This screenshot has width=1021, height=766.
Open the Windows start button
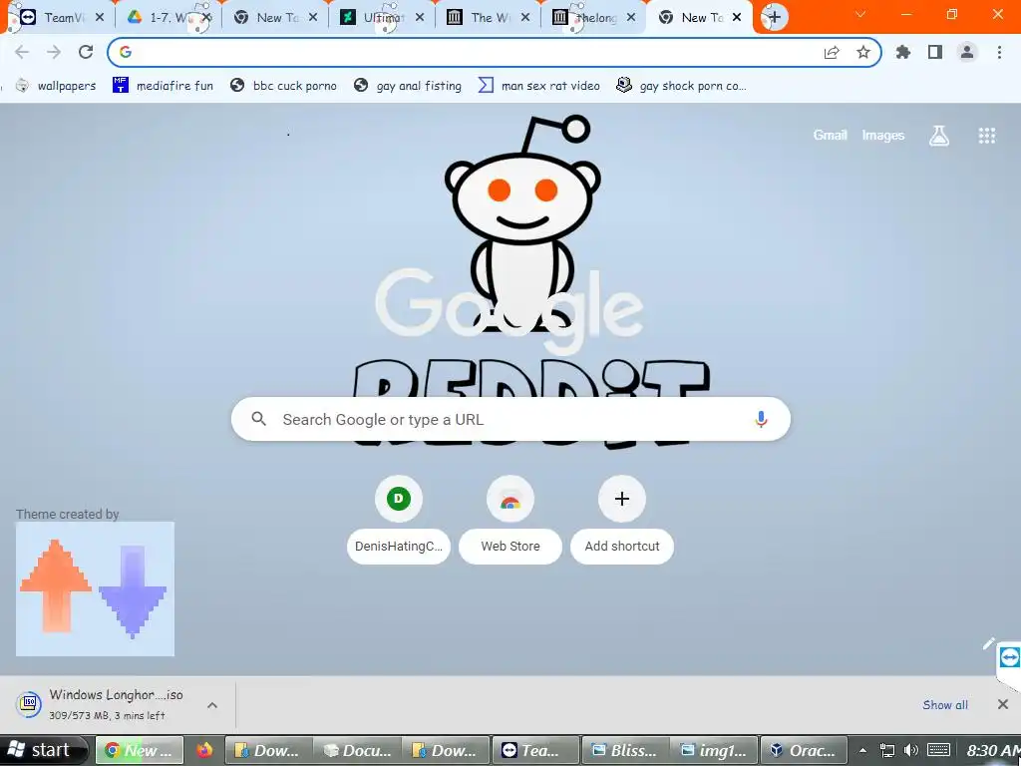43,750
